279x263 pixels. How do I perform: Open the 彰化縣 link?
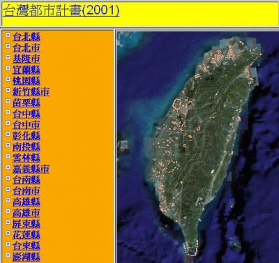27,136
